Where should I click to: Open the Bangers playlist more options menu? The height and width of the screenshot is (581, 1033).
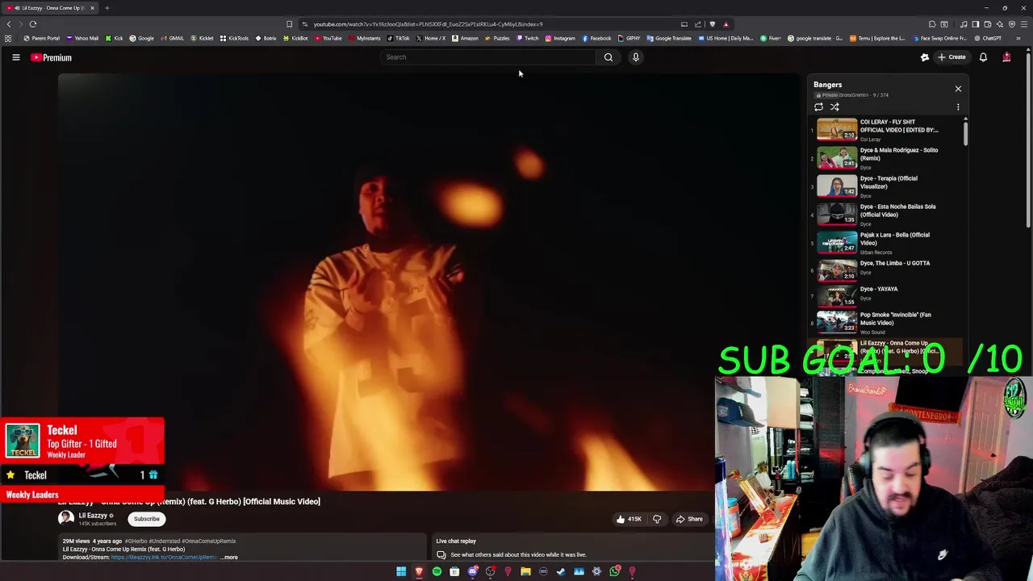[x=958, y=107]
